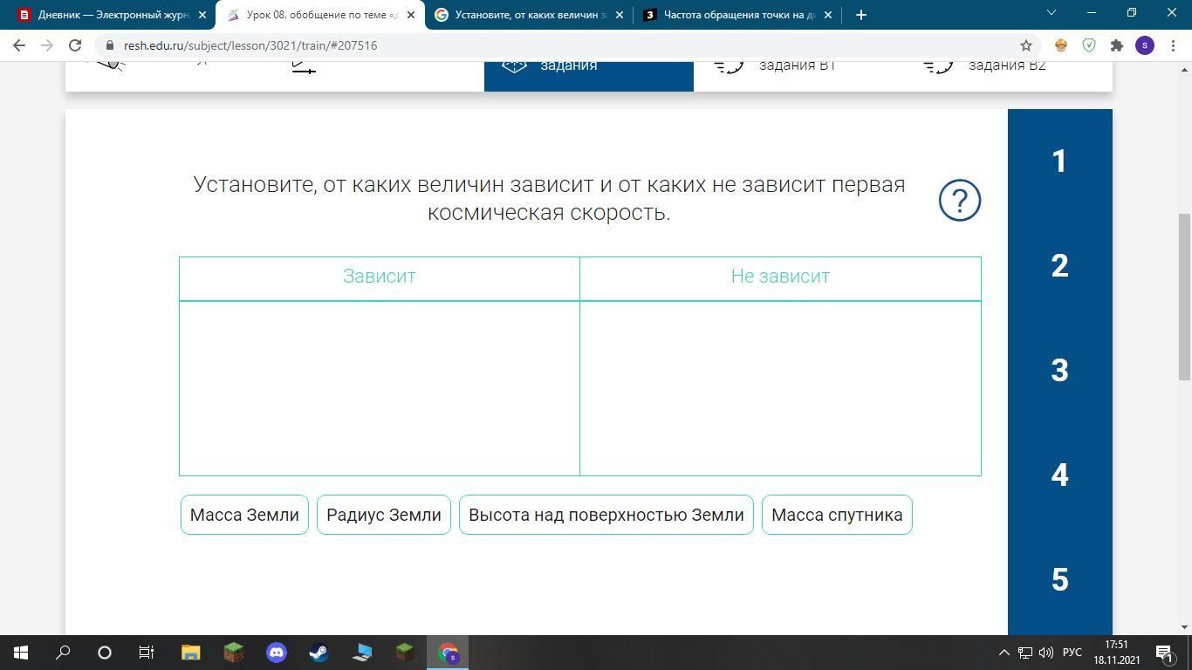Click the РУС language indicator
1192x670 pixels.
[1072, 653]
